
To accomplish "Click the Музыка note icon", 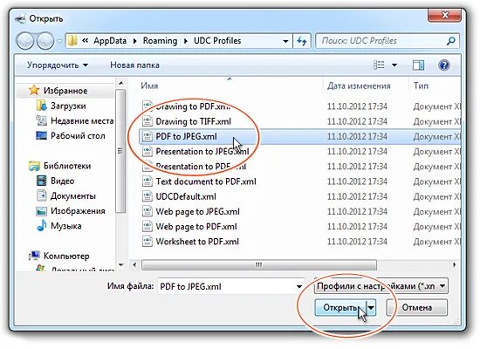I will point(41,226).
